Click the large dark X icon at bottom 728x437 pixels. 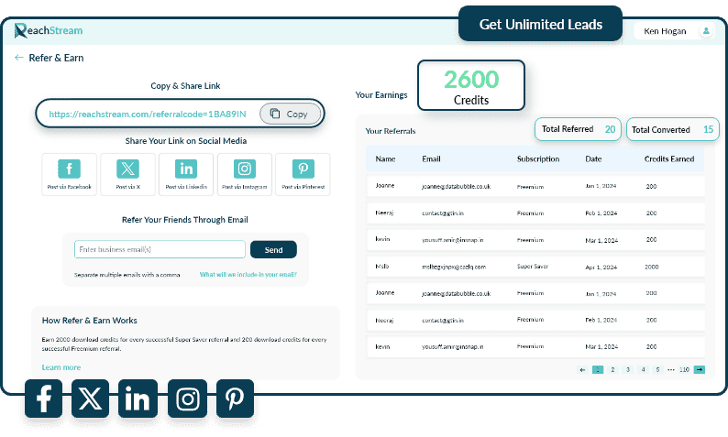click(x=90, y=399)
